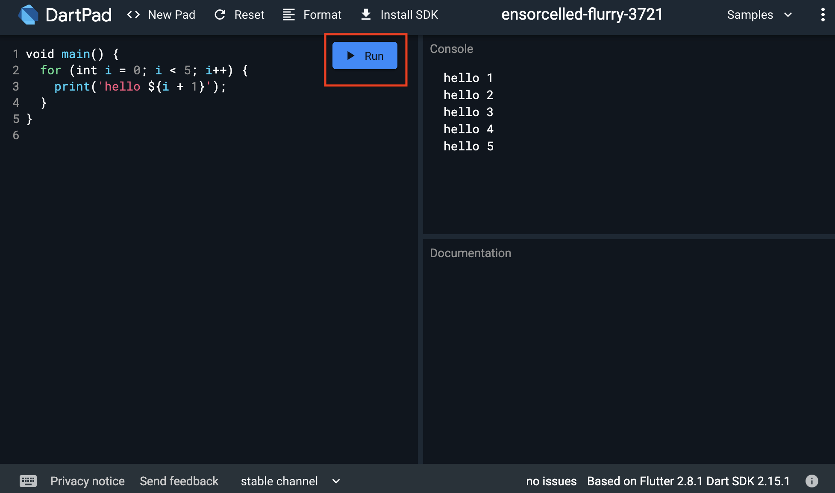The height and width of the screenshot is (493, 835).
Task: Click the Reset circular arrow icon
Action: (220, 15)
